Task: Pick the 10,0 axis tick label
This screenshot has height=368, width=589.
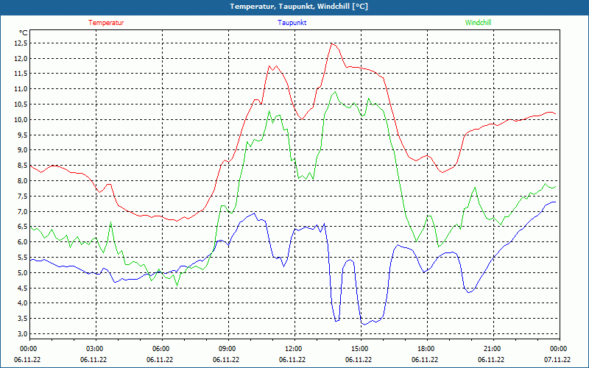Action: pos(21,120)
